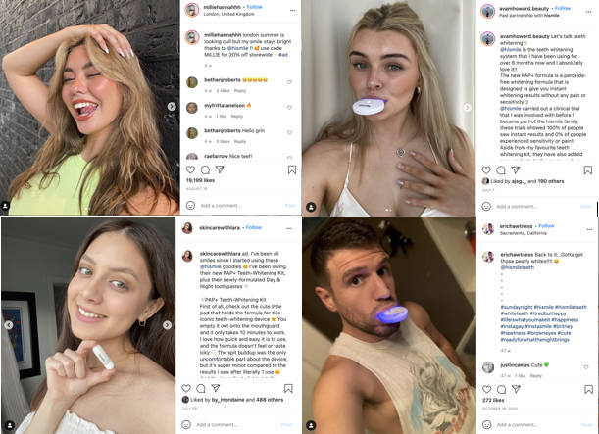This screenshot has width=599, height=434.
Task: Like the milliehannahhh post with heart icon
Action: 190,169
